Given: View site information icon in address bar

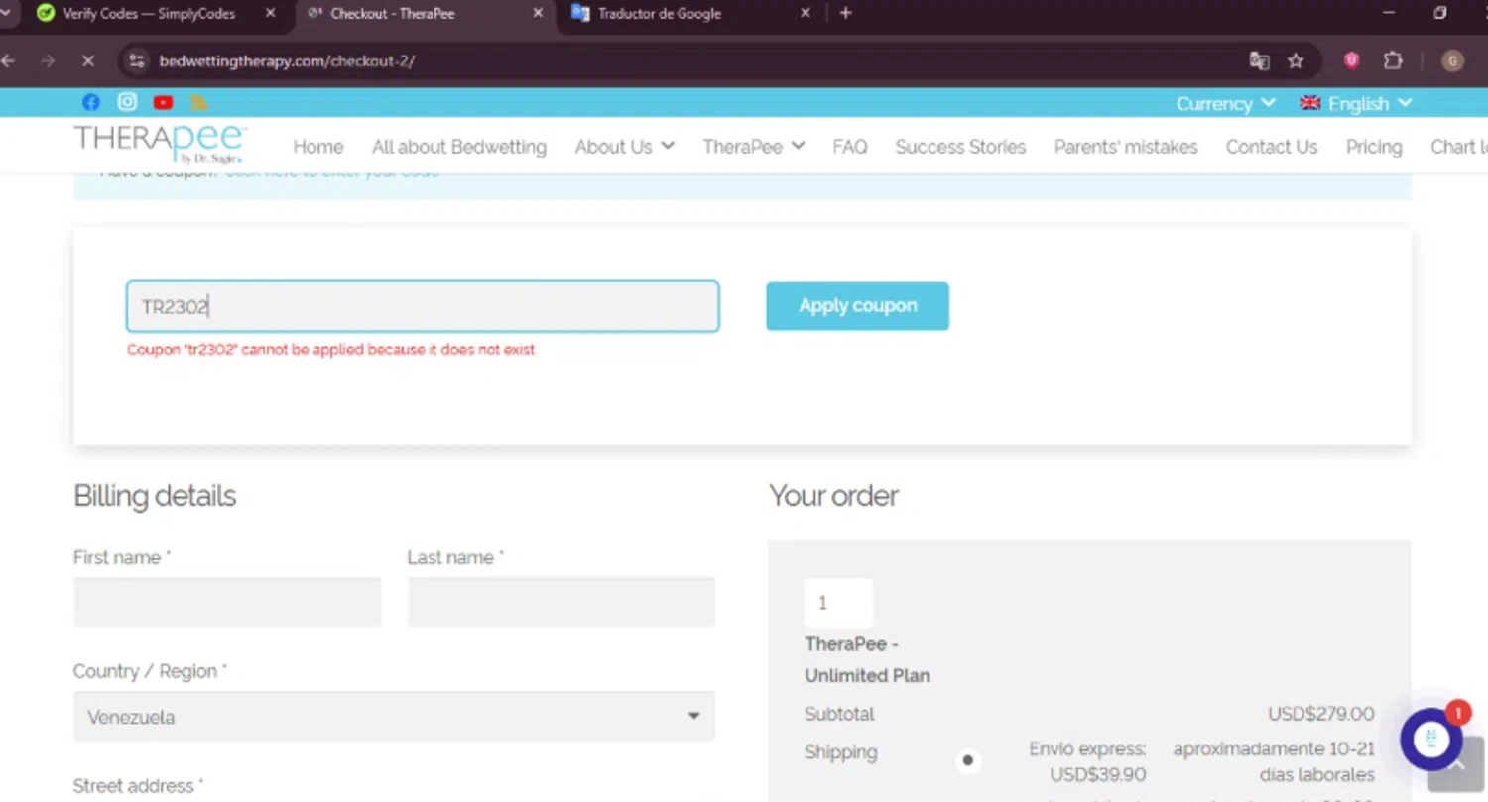Looking at the screenshot, I should pyautogui.click(x=137, y=60).
